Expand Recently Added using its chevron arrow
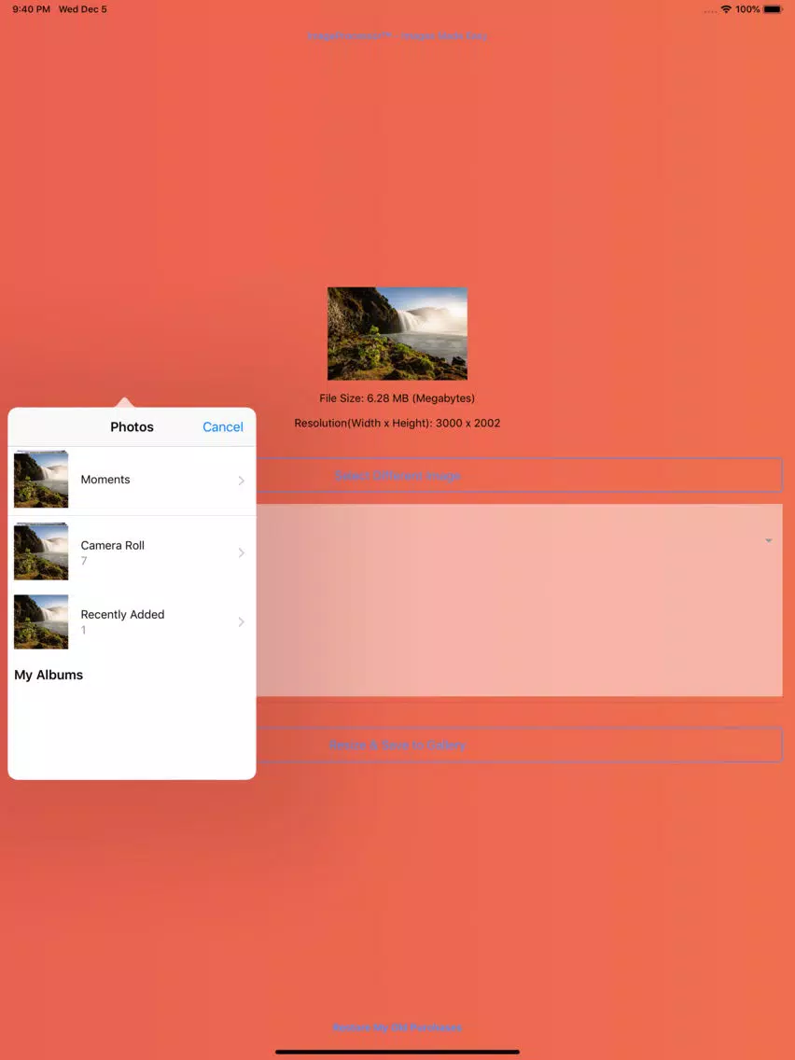Image resolution: width=795 pixels, height=1060 pixels. tap(242, 621)
